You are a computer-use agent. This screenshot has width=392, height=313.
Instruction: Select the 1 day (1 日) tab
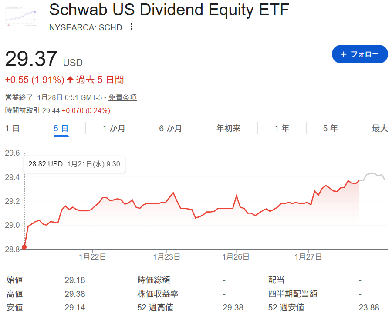pos(12,128)
